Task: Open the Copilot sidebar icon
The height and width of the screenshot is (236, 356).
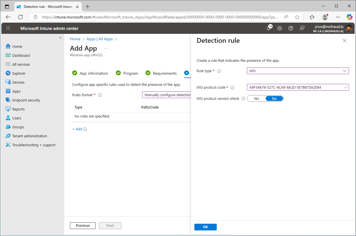Action: tap(349, 17)
